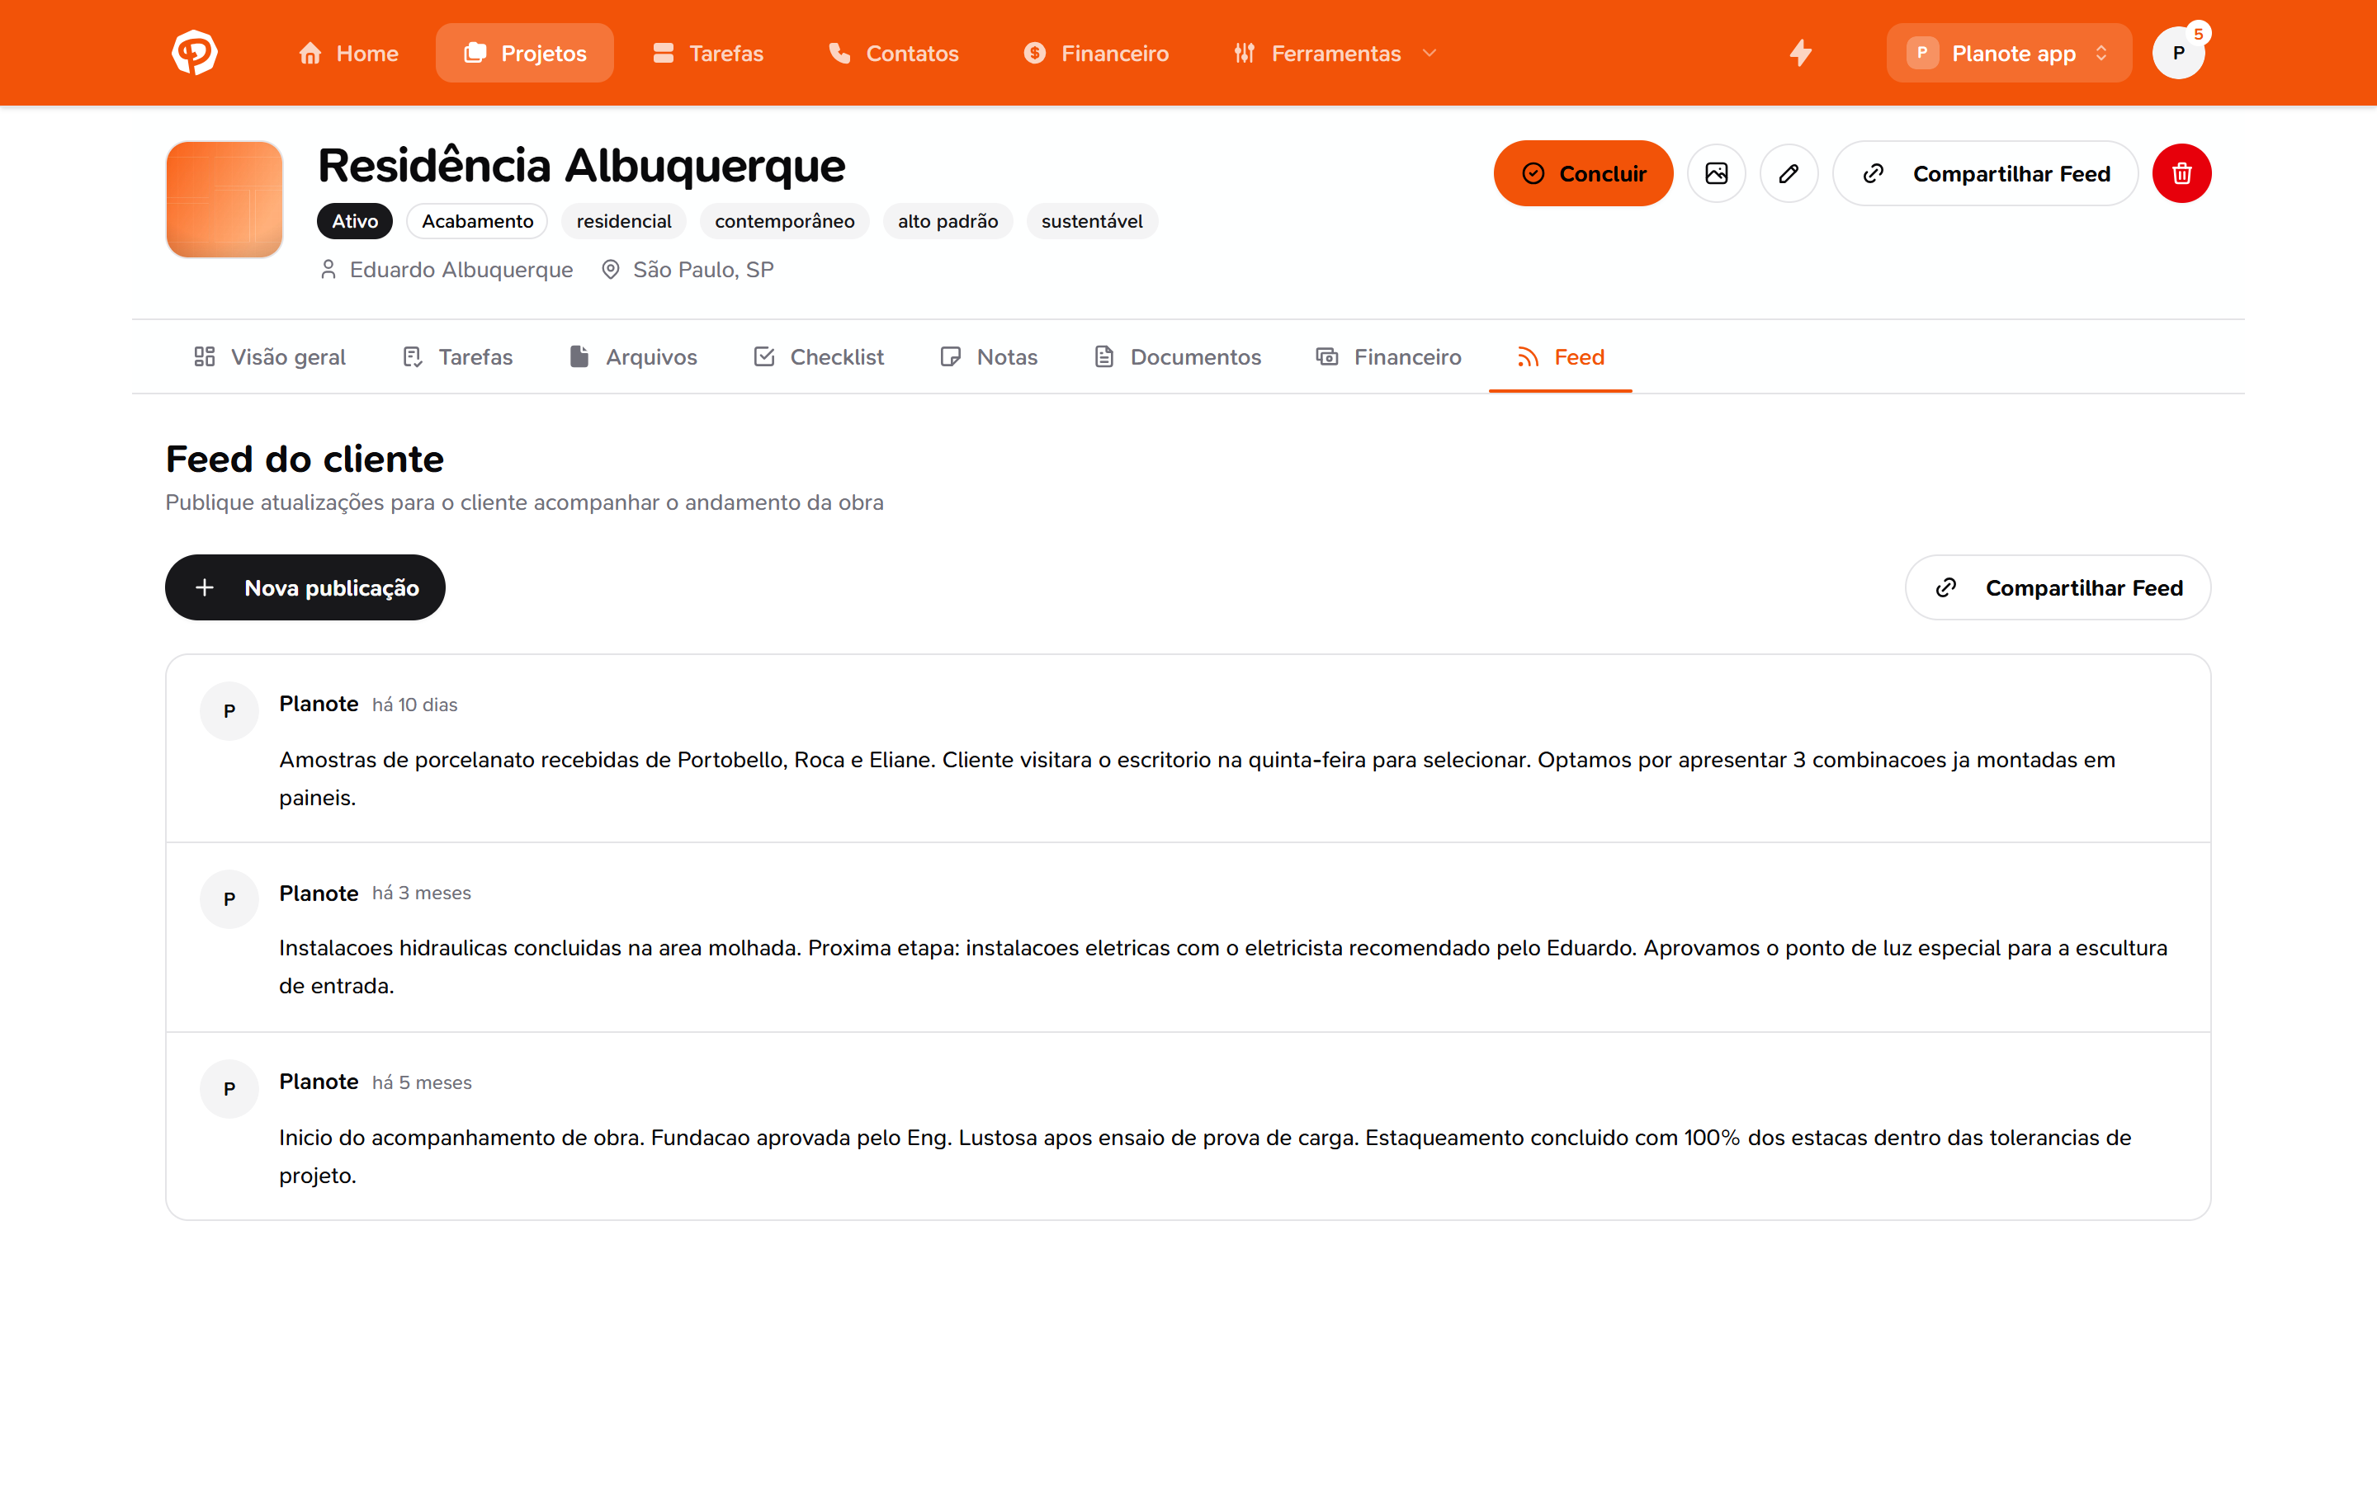The image size is (2377, 1485).
Task: Click the image cover icon button
Action: [x=1716, y=174]
